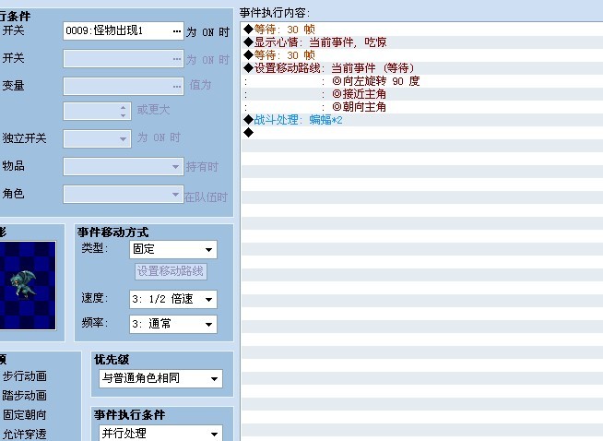Select the 显示心情: 当前事件, 吃惊 command
This screenshot has width=603, height=441.
coord(422,42)
